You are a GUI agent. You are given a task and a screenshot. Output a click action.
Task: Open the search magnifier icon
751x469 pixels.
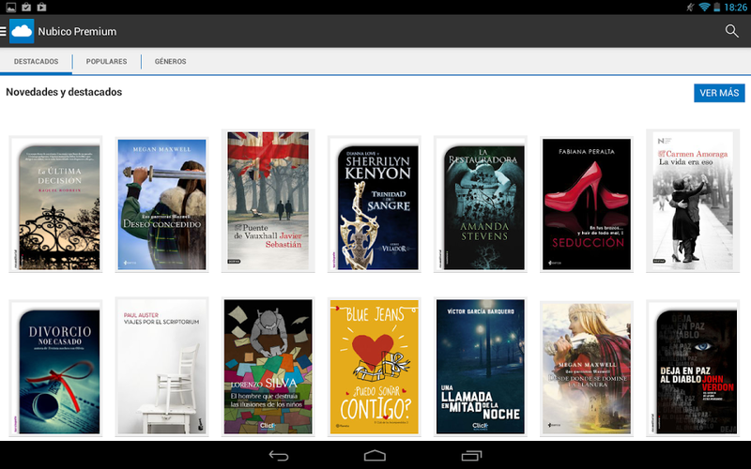click(731, 31)
